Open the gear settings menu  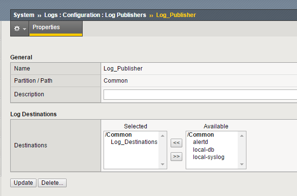pyautogui.click(x=20, y=29)
